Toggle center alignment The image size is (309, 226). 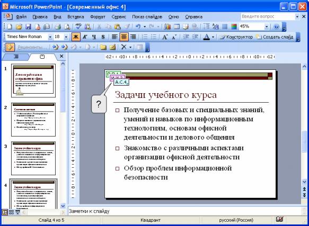[124, 37]
